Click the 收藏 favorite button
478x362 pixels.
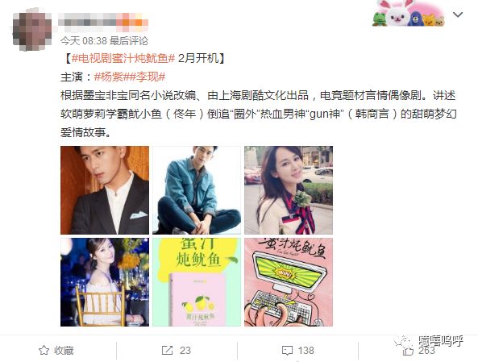point(56,351)
